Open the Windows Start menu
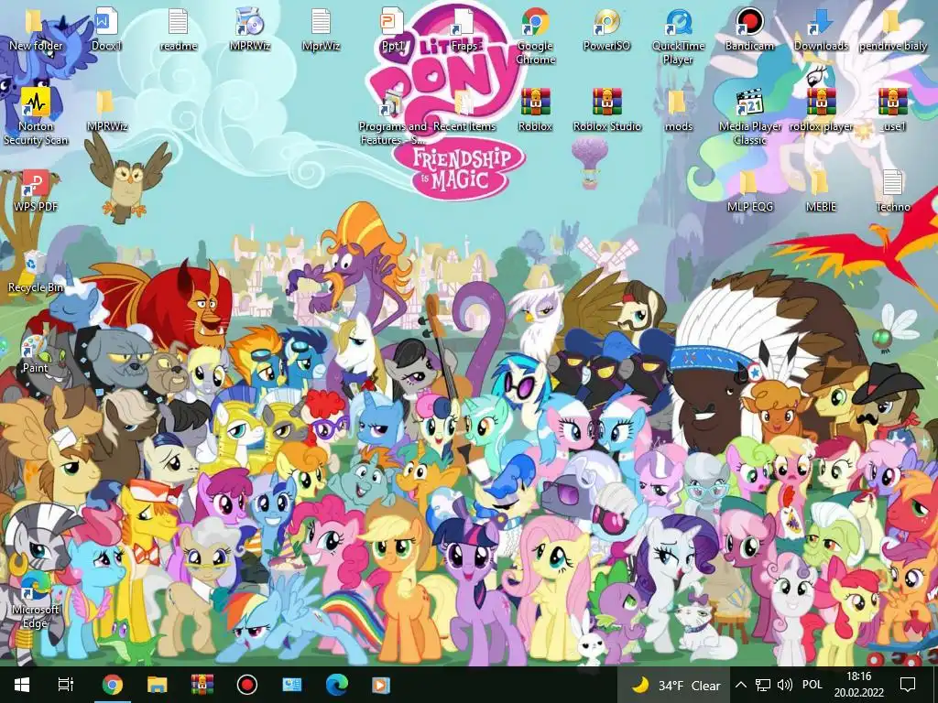The width and height of the screenshot is (938, 703). (22, 685)
